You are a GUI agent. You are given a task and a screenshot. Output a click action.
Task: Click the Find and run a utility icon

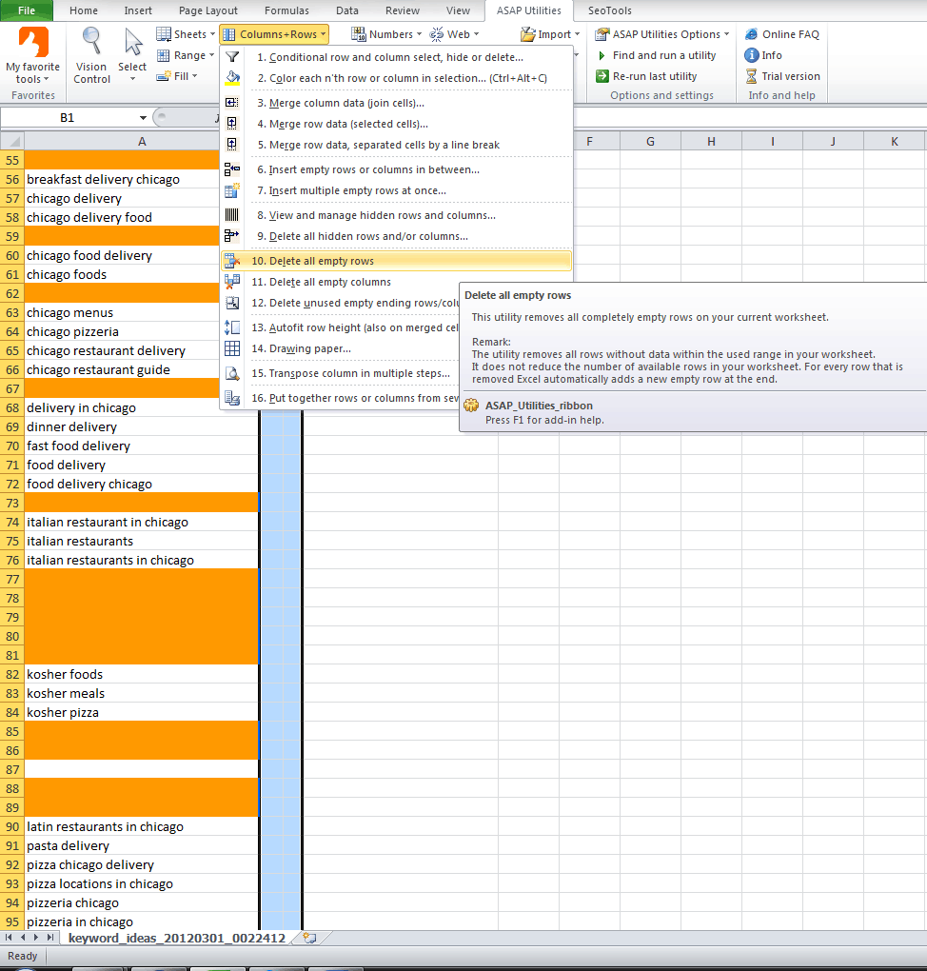point(602,55)
